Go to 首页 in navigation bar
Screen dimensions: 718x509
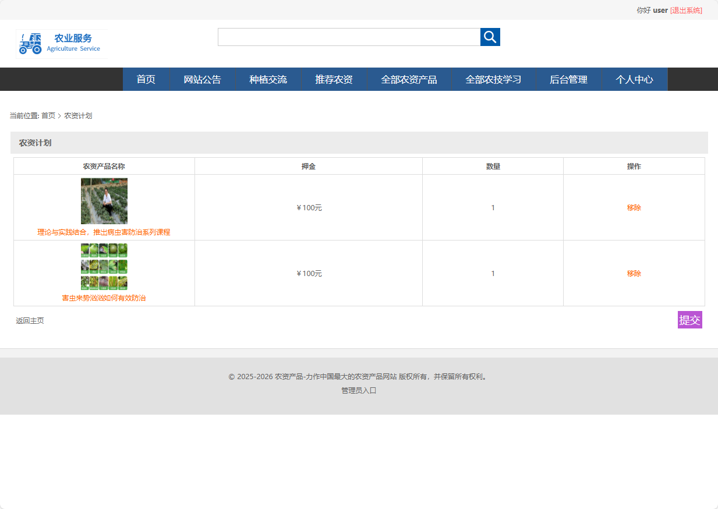click(146, 80)
